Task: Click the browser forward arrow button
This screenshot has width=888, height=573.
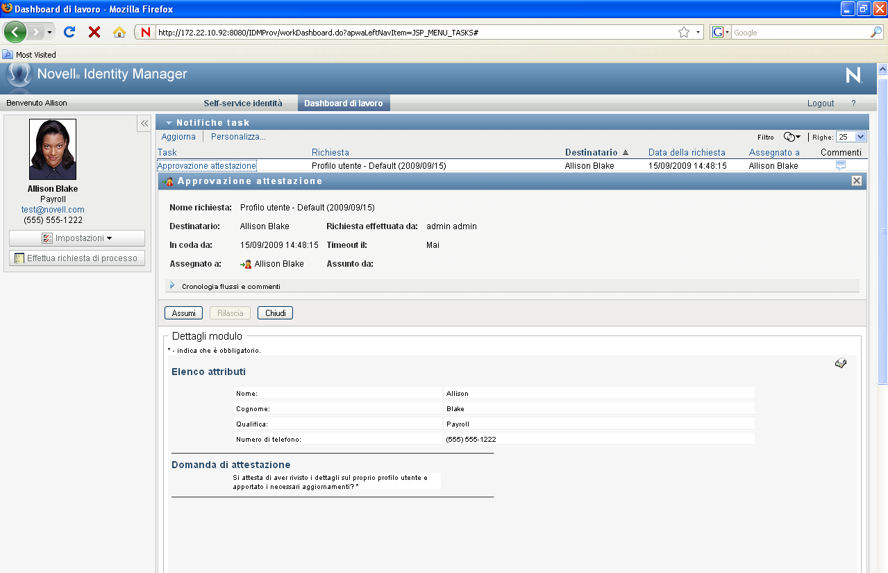Action: point(35,32)
